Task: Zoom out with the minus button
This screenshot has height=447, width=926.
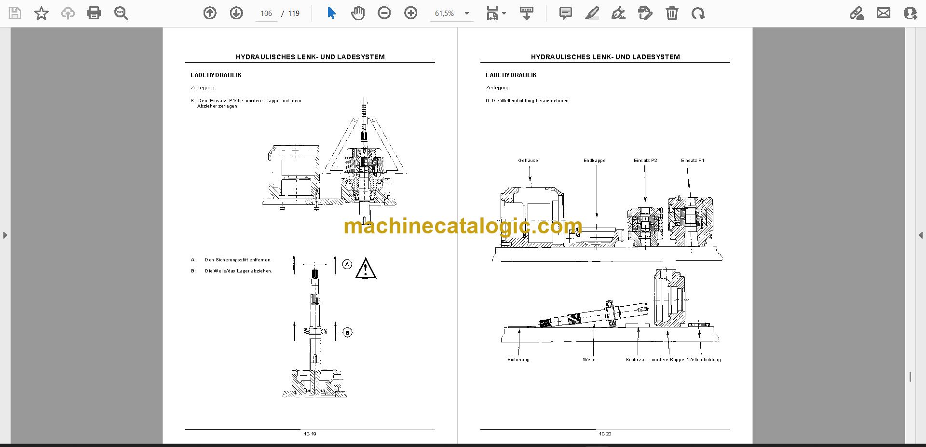Action: pos(384,13)
